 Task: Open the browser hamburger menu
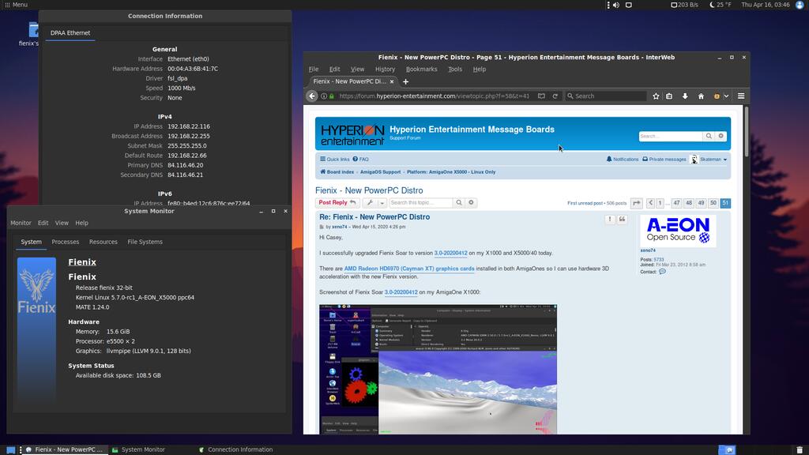[741, 96]
